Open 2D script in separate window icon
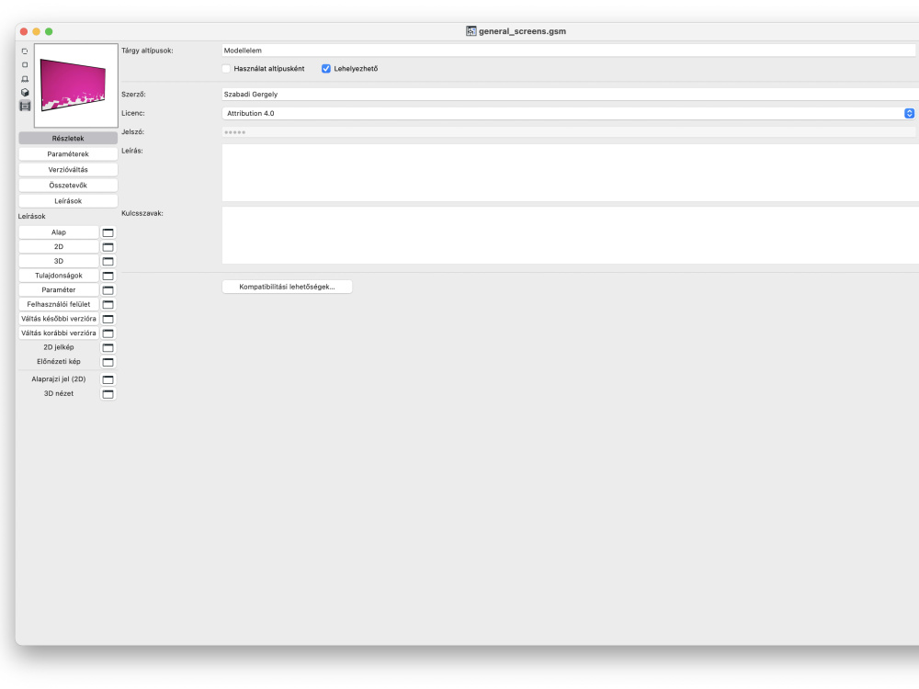The image size is (919, 689). click(108, 246)
